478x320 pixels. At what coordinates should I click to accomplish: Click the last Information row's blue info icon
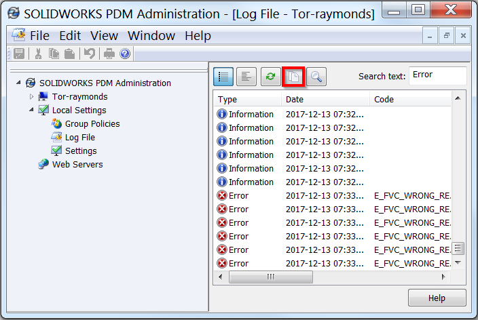pyautogui.click(x=222, y=182)
